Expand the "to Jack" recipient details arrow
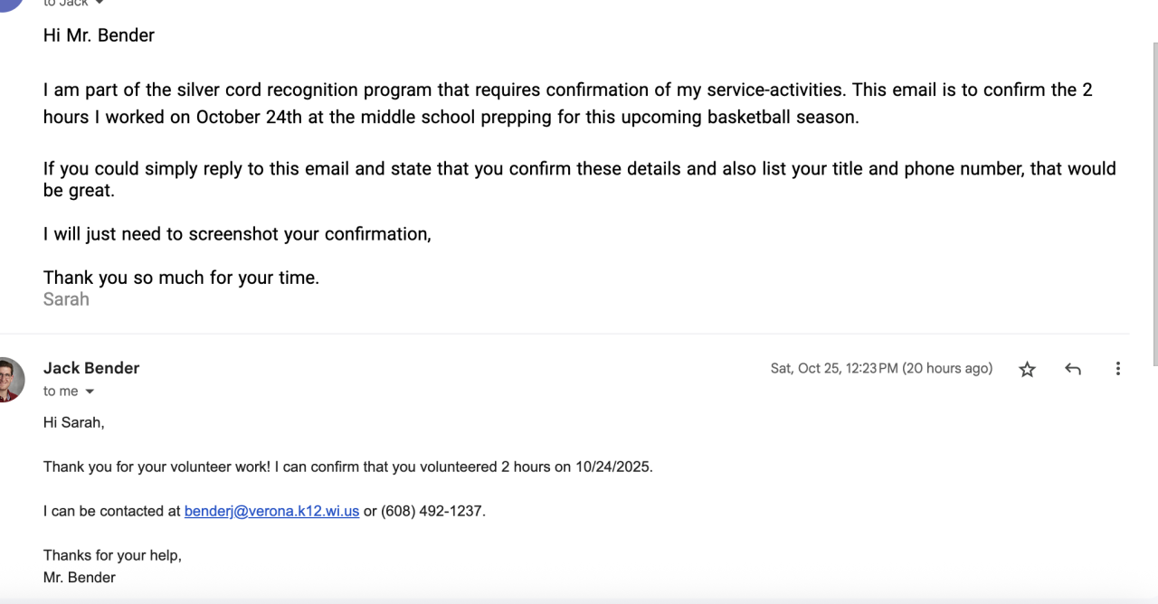The image size is (1158, 604). (99, 4)
